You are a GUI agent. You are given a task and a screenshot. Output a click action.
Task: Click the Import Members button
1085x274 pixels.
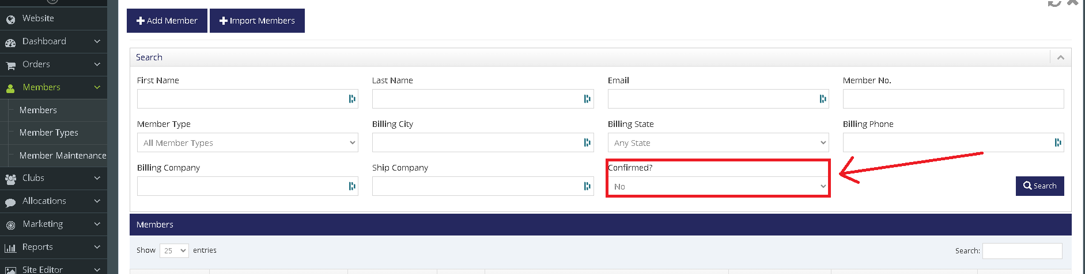pos(257,21)
